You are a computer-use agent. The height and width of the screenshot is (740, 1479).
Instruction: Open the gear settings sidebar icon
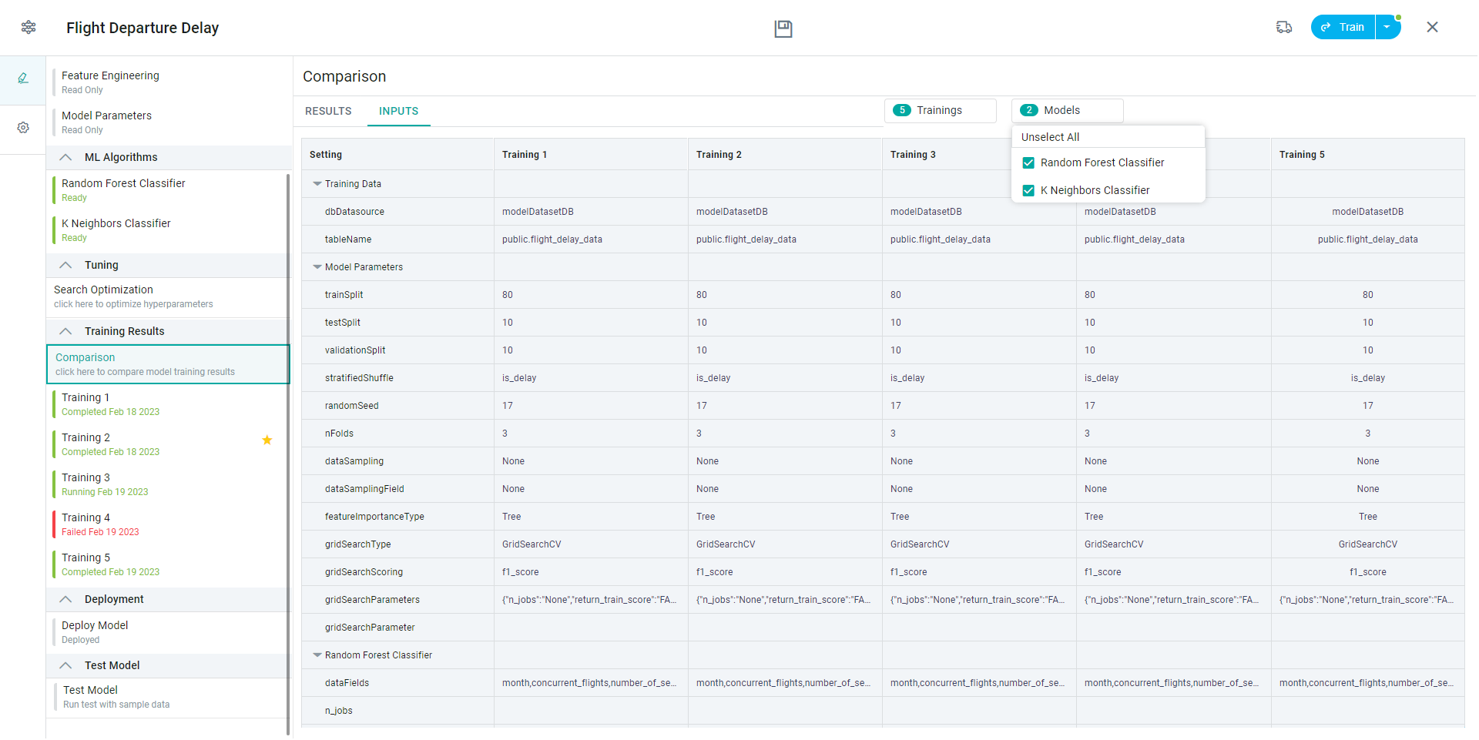tap(23, 128)
